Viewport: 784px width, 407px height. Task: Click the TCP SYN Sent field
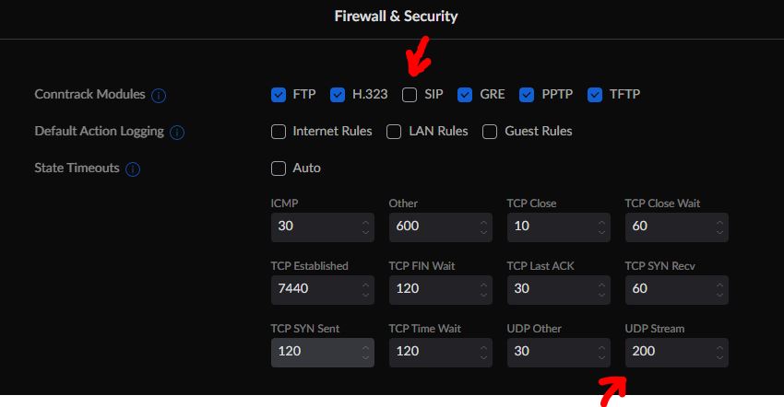tap(314, 352)
